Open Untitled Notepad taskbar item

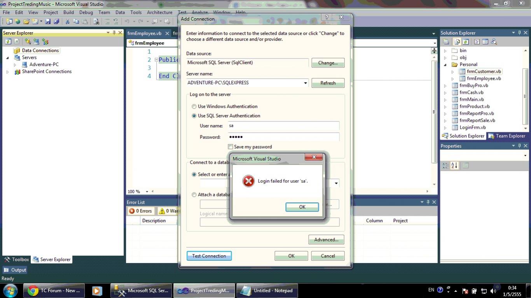[267, 290]
